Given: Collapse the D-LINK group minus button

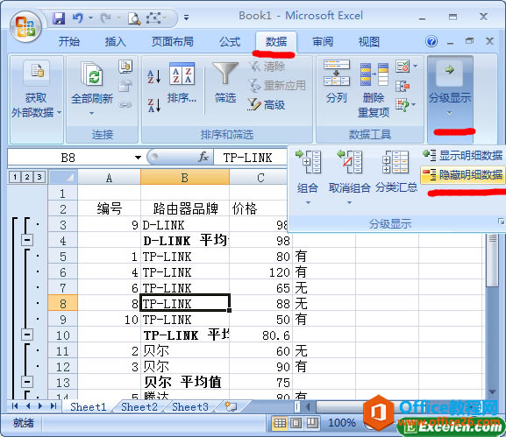Looking at the screenshot, I should [x=27, y=240].
